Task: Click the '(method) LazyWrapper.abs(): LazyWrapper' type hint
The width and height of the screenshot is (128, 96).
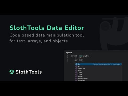Action: click(x=107, y=64)
